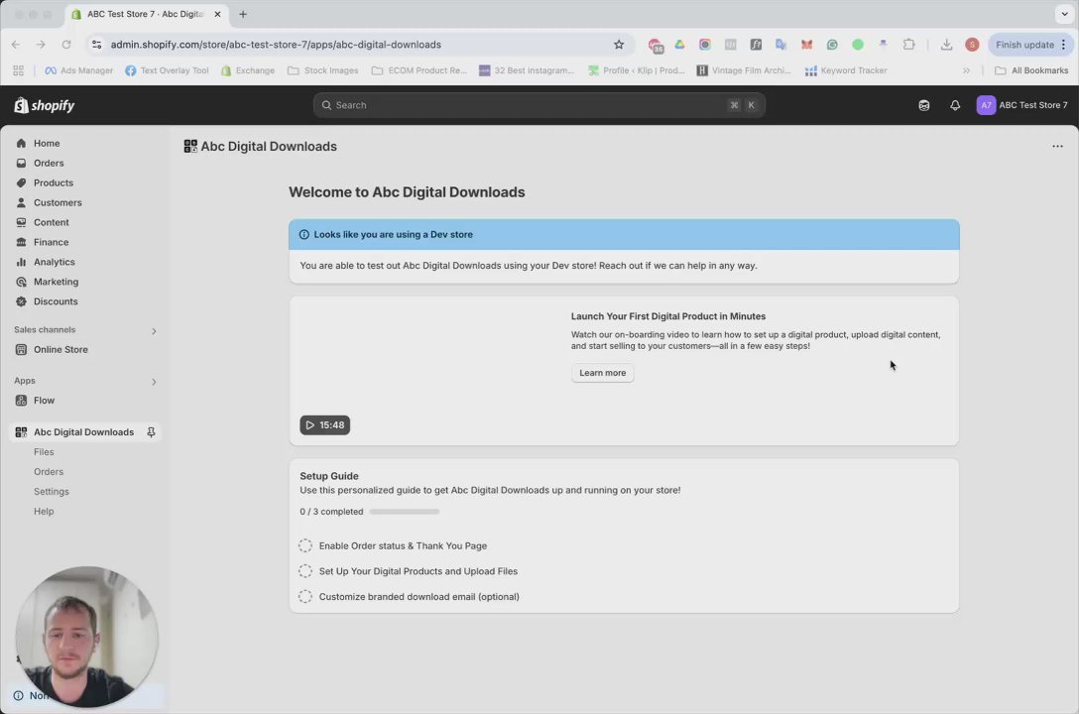
Task: Open All Bookmarks folder
Action: click(x=1031, y=70)
